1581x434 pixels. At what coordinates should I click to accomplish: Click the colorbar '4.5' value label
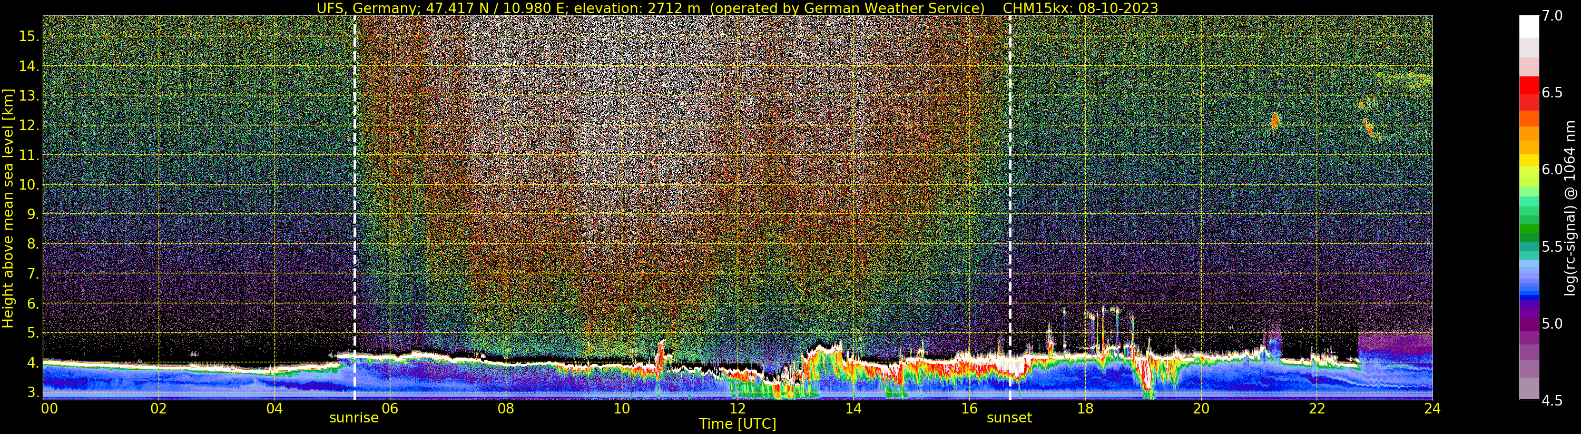tap(1552, 401)
